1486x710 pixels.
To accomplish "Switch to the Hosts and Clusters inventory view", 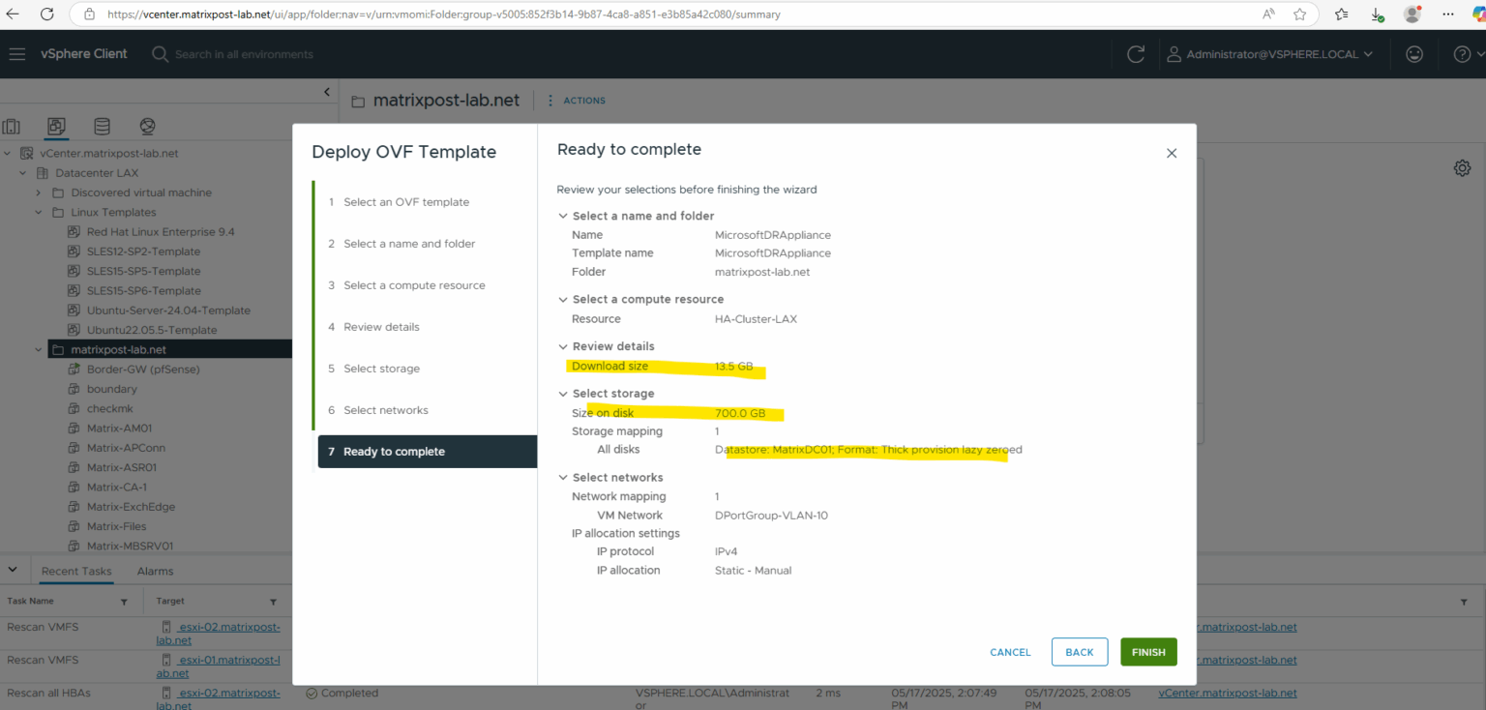I will tap(12, 126).
